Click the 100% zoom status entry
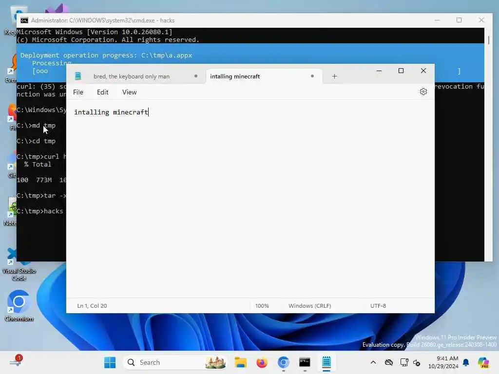Screen dimensions: 499x374 tap(262, 306)
